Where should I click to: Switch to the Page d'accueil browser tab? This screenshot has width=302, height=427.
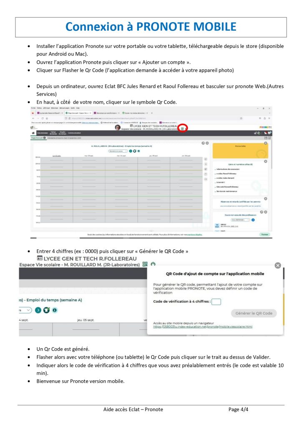78,113
